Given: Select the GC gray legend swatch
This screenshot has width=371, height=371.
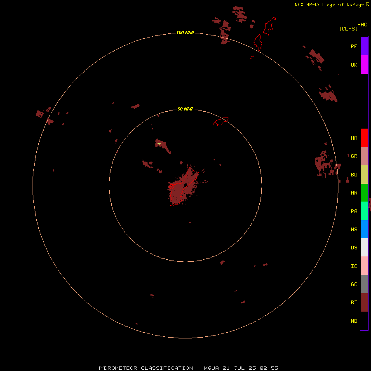Looking at the screenshot, I should point(364,284).
